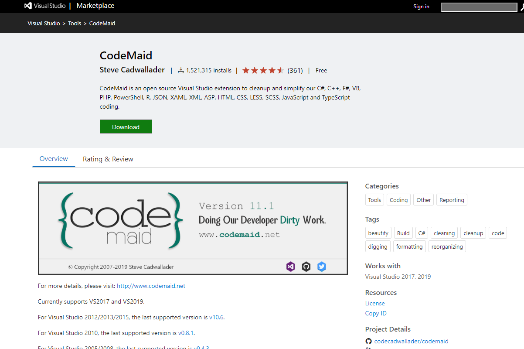
Task: Click the Copy ID link
Action: pyautogui.click(x=376, y=313)
